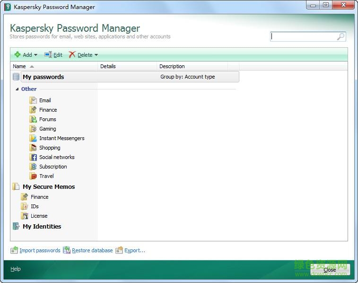
Task: Click the Social networks Facebook icon
Action: [x=33, y=157]
